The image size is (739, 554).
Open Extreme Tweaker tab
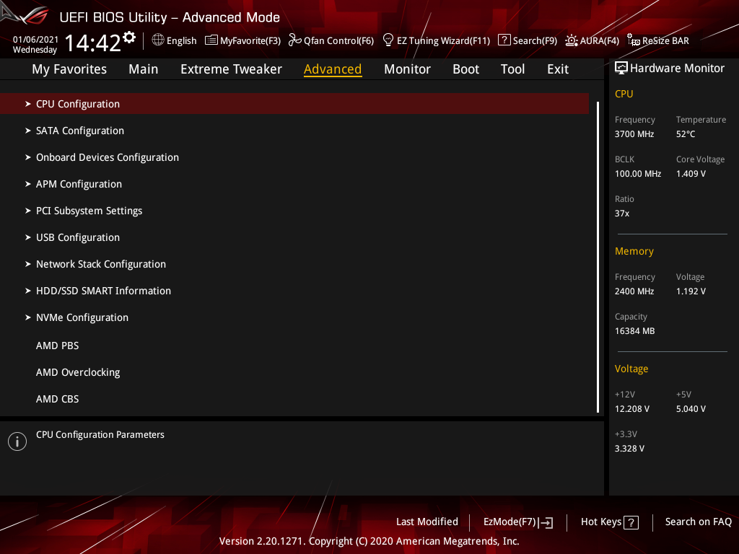[x=231, y=69]
